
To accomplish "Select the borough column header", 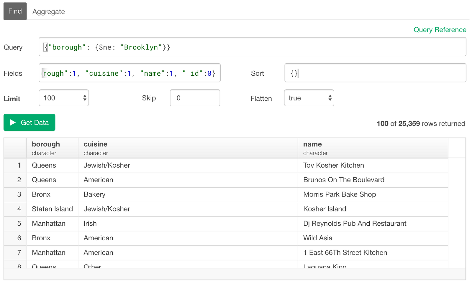I will point(52,148).
